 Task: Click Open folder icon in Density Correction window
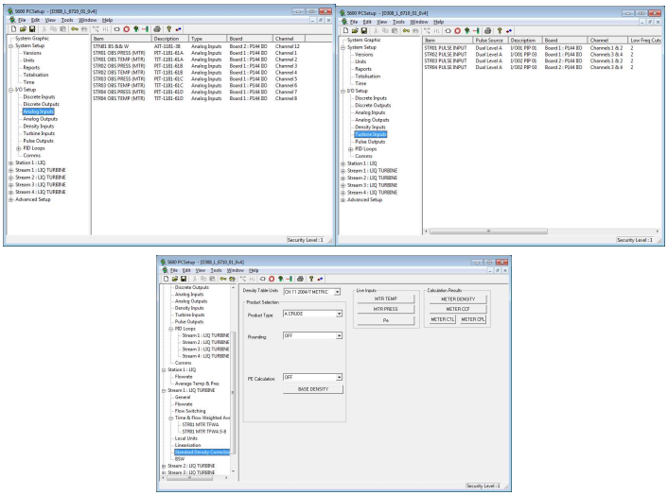pyautogui.click(x=175, y=279)
